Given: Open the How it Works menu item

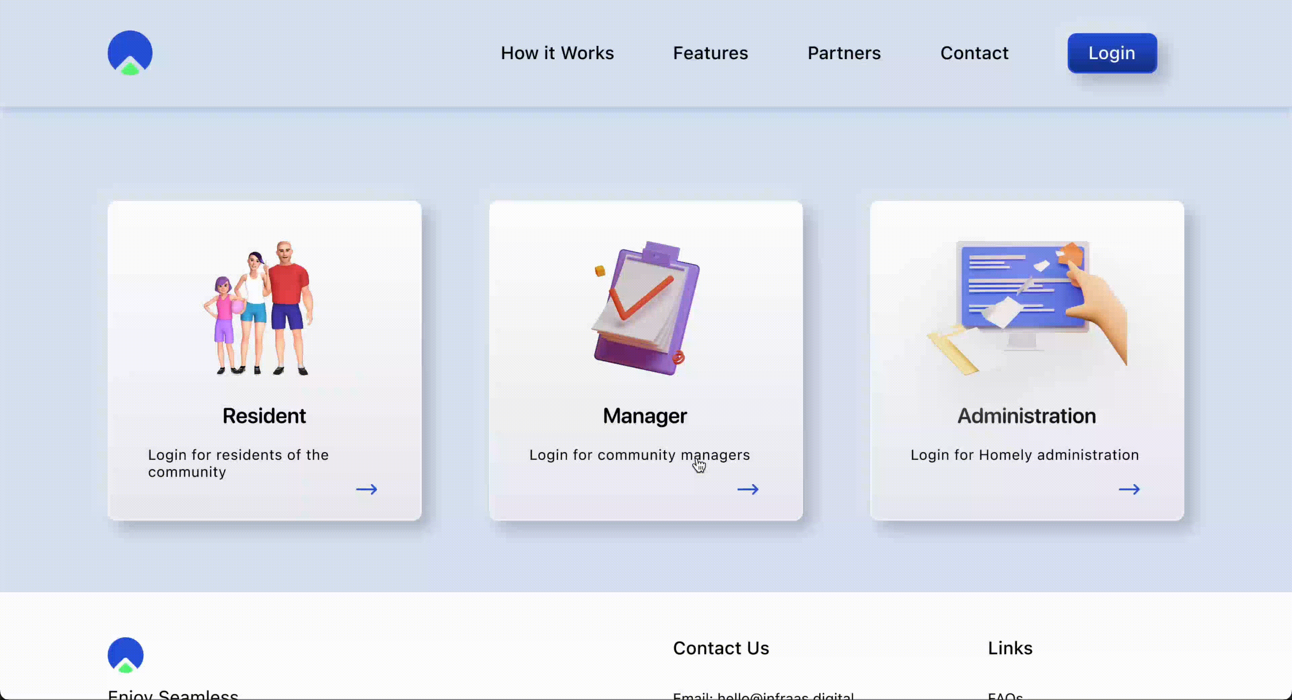Looking at the screenshot, I should coord(557,53).
